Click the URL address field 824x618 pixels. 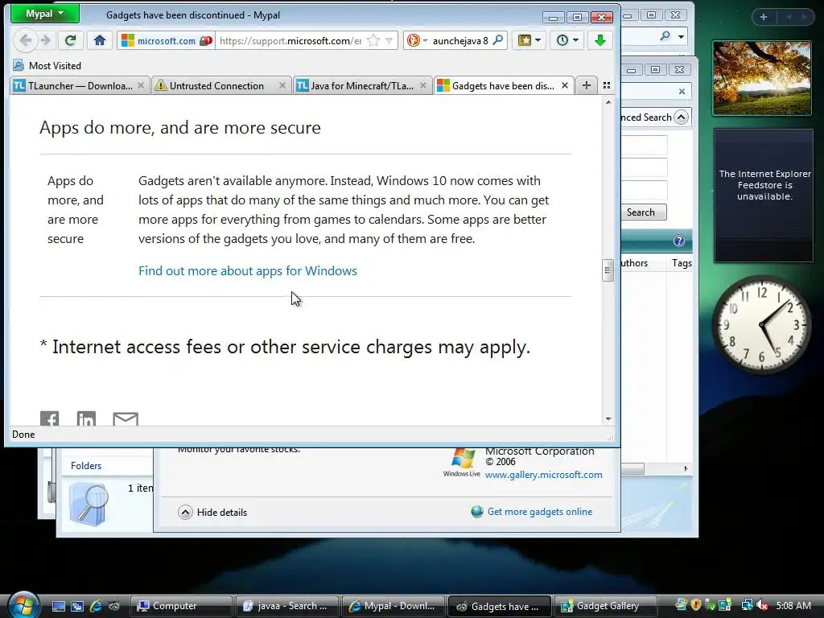coord(290,40)
